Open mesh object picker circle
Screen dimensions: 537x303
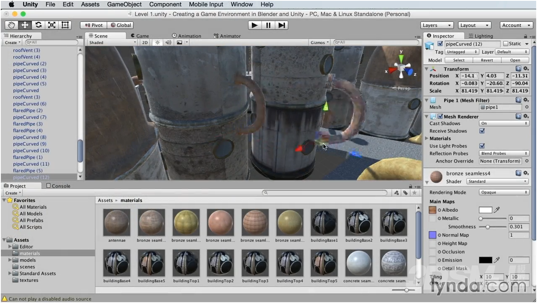coord(527,107)
